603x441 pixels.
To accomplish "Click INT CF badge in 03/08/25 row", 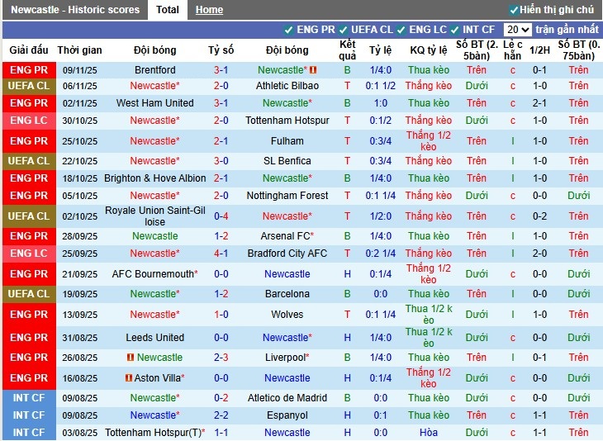I will (29, 433).
